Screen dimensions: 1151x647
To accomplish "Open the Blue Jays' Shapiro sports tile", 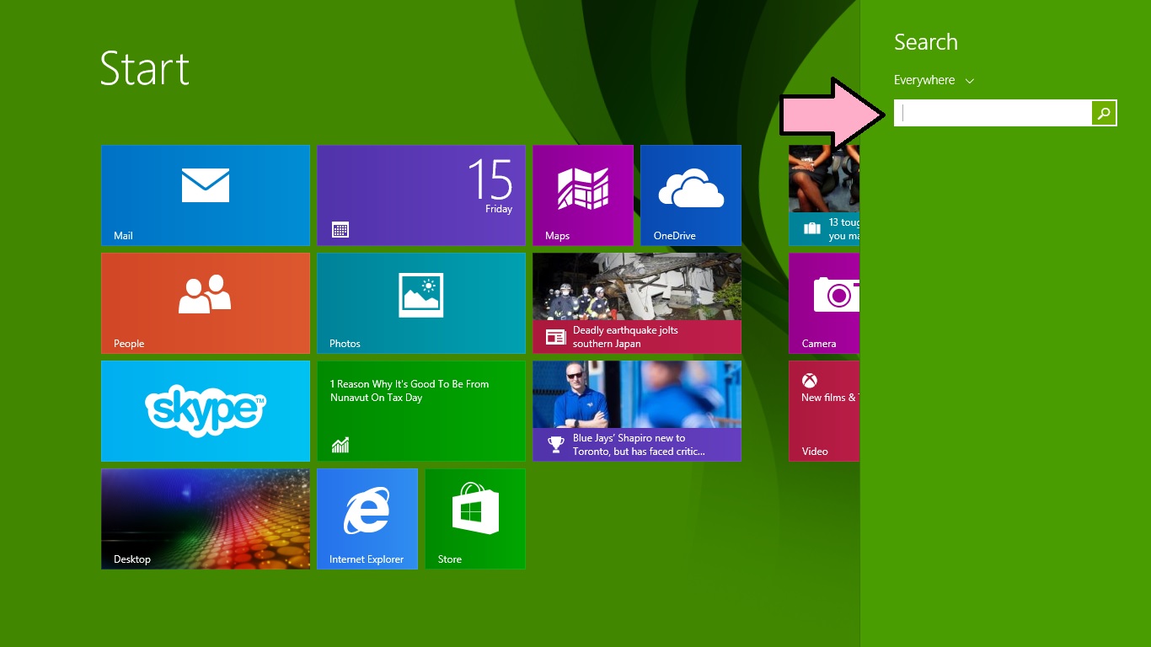I will 637,411.
